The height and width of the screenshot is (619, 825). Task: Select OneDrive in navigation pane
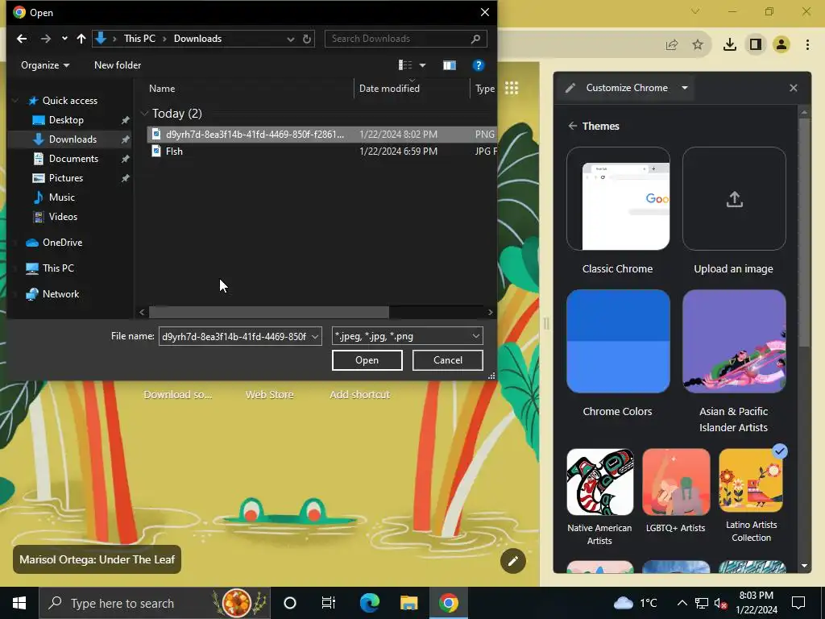click(62, 242)
